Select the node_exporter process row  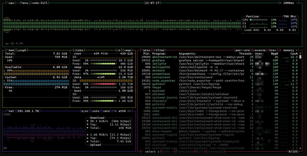pyautogui.click(x=220, y=81)
